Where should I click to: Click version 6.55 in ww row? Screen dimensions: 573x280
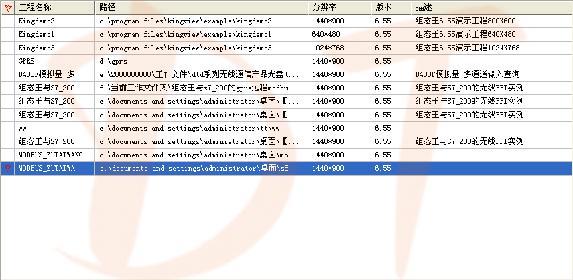tap(383, 128)
